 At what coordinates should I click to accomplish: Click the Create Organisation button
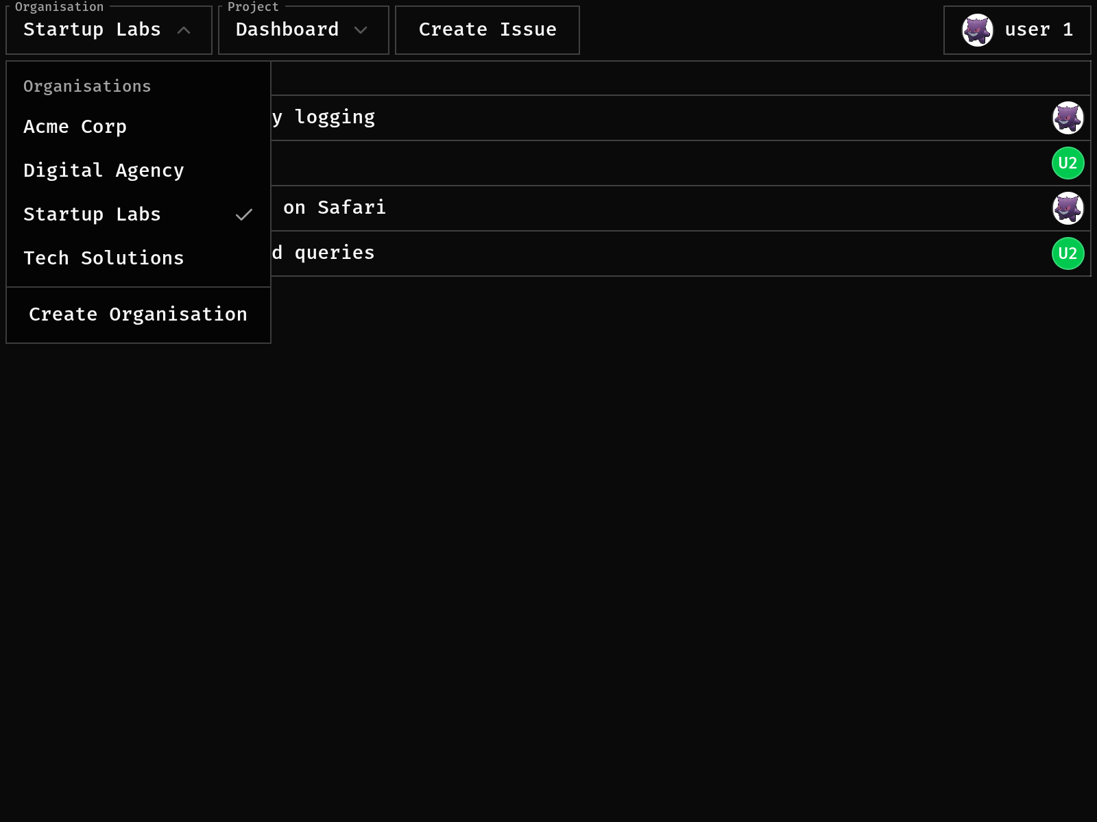tap(138, 314)
